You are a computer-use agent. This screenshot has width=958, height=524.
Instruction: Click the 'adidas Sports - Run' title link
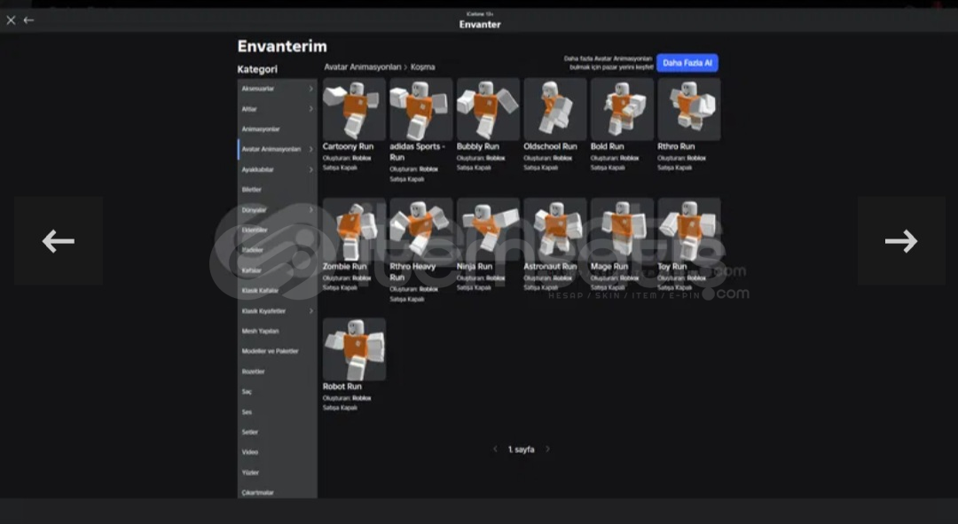417,153
